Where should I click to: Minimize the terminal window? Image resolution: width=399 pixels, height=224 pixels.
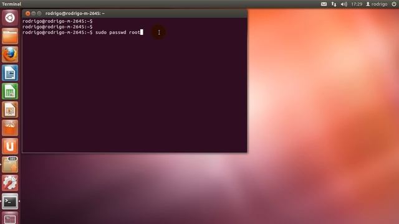click(x=33, y=14)
